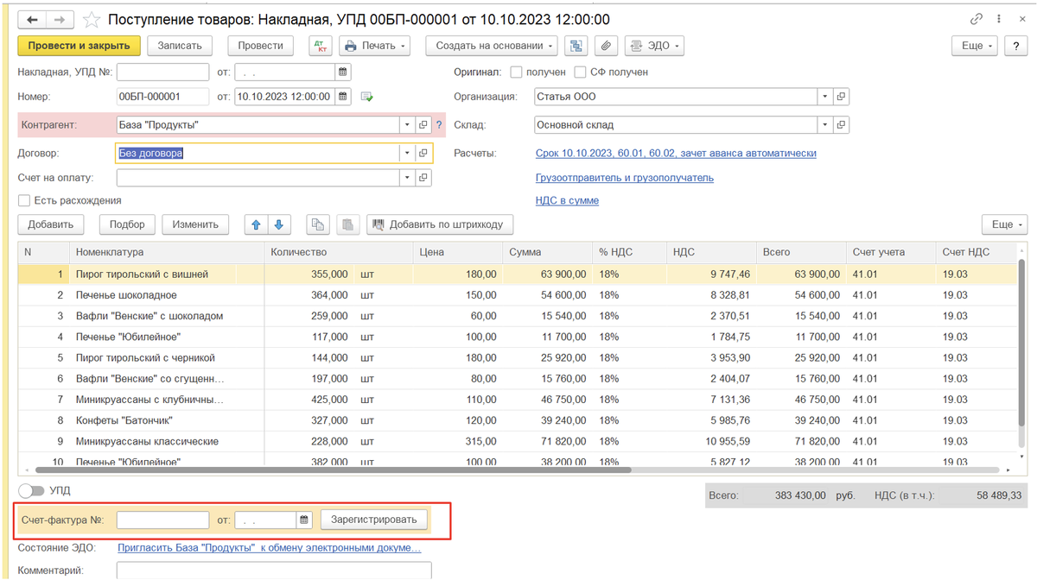
Task: Expand the Печать dropdown button
Action: click(375, 46)
